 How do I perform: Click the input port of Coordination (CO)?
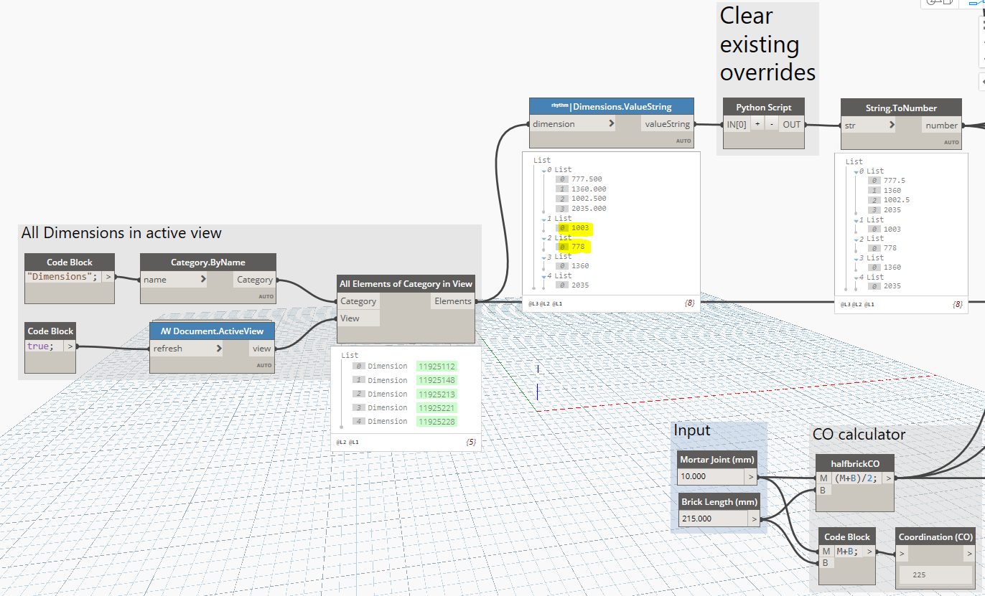pyautogui.click(x=903, y=554)
